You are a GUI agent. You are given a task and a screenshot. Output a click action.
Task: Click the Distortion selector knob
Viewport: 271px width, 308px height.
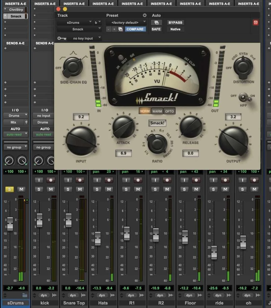(243, 67)
